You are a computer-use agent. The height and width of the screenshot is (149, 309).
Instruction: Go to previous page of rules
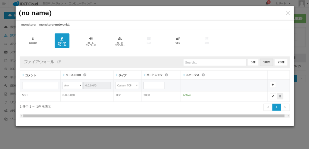coord(268,107)
